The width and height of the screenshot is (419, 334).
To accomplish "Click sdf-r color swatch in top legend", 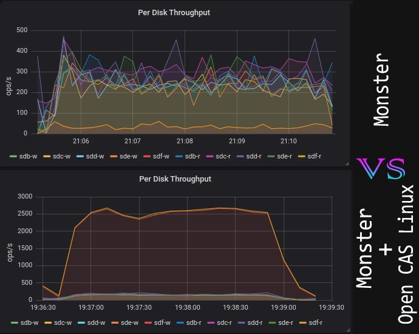I will (302, 156).
